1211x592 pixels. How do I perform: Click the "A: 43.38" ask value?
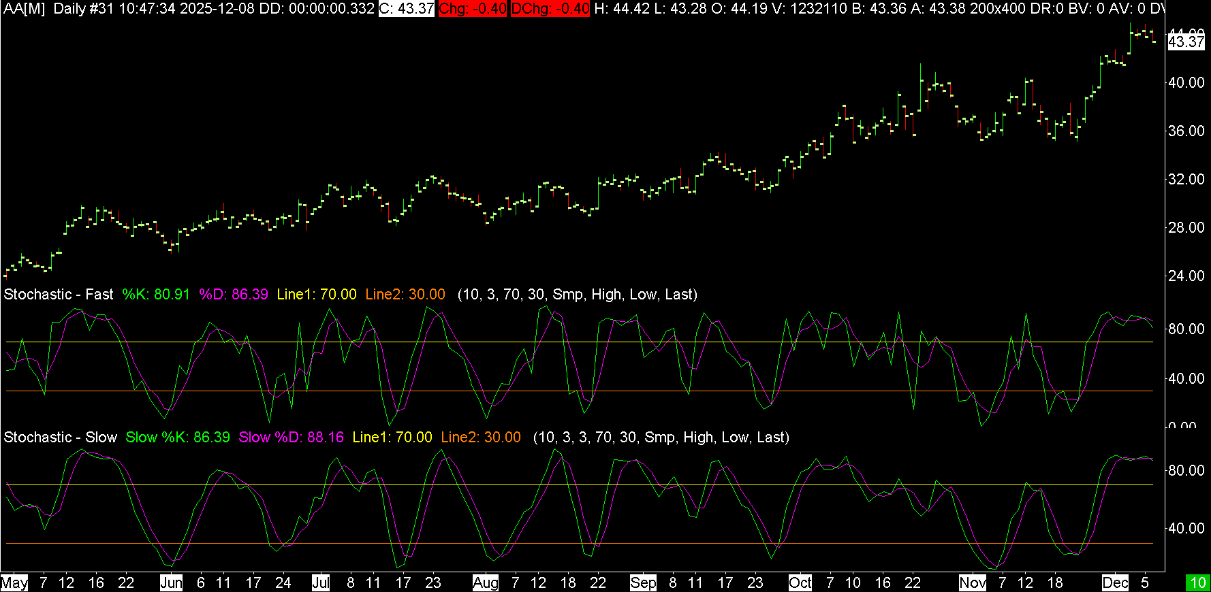pos(939,9)
